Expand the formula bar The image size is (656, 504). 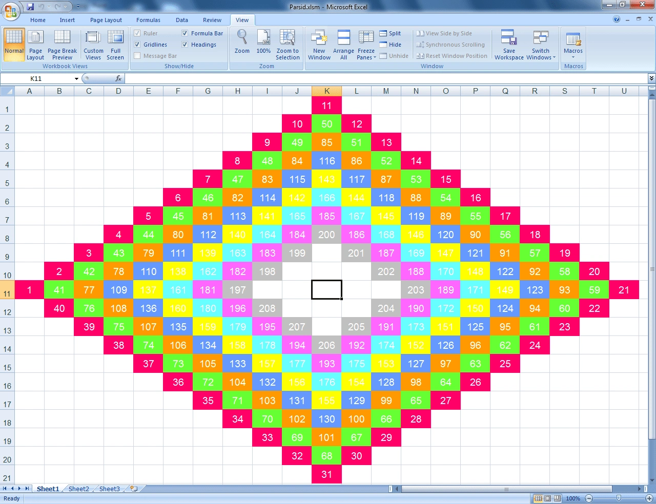[x=651, y=78]
